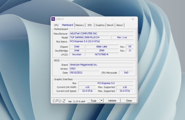This screenshot has width=185, height=120.
Task: Click the American Megatrends Inc. brand field
Action: click(x=101, y=65)
